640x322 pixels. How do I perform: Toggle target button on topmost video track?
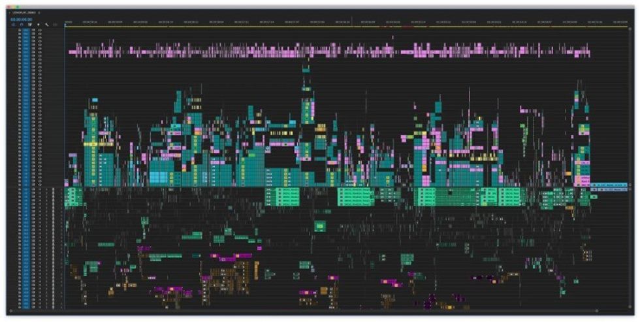coord(26,30)
